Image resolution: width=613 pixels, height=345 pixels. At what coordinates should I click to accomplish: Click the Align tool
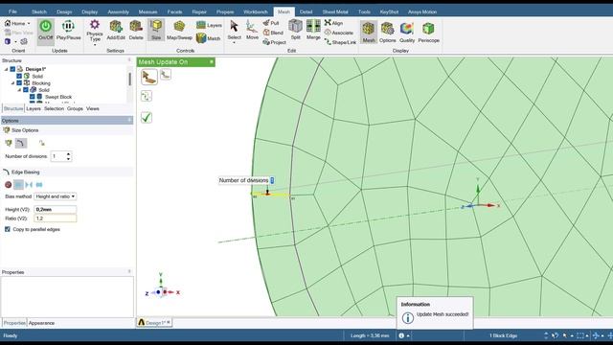coord(333,23)
